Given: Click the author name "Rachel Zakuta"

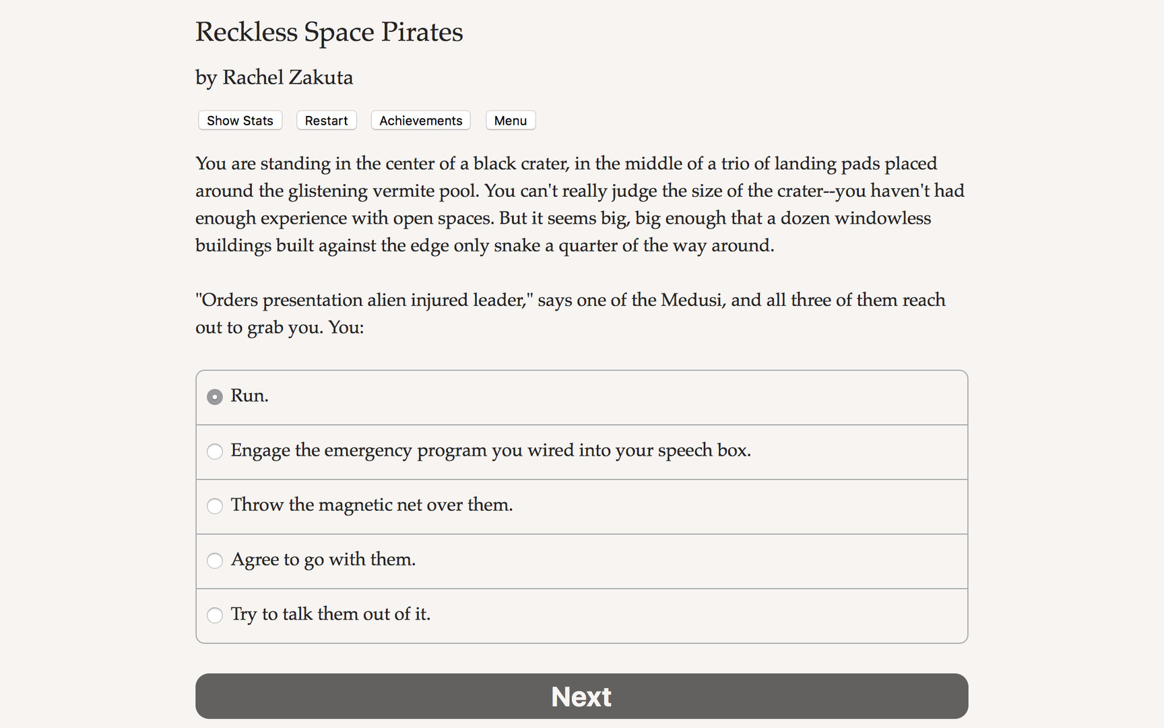Looking at the screenshot, I should coord(274,78).
